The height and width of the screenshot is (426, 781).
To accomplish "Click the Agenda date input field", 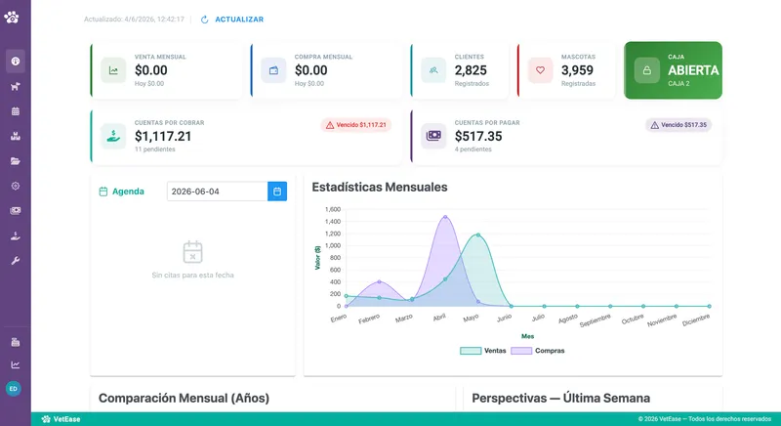I will coord(217,192).
